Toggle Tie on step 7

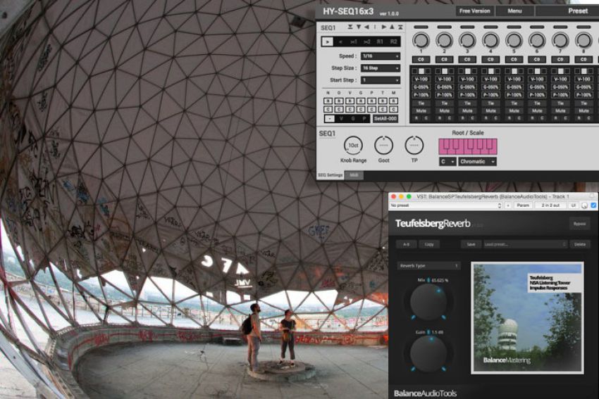(x=560, y=103)
